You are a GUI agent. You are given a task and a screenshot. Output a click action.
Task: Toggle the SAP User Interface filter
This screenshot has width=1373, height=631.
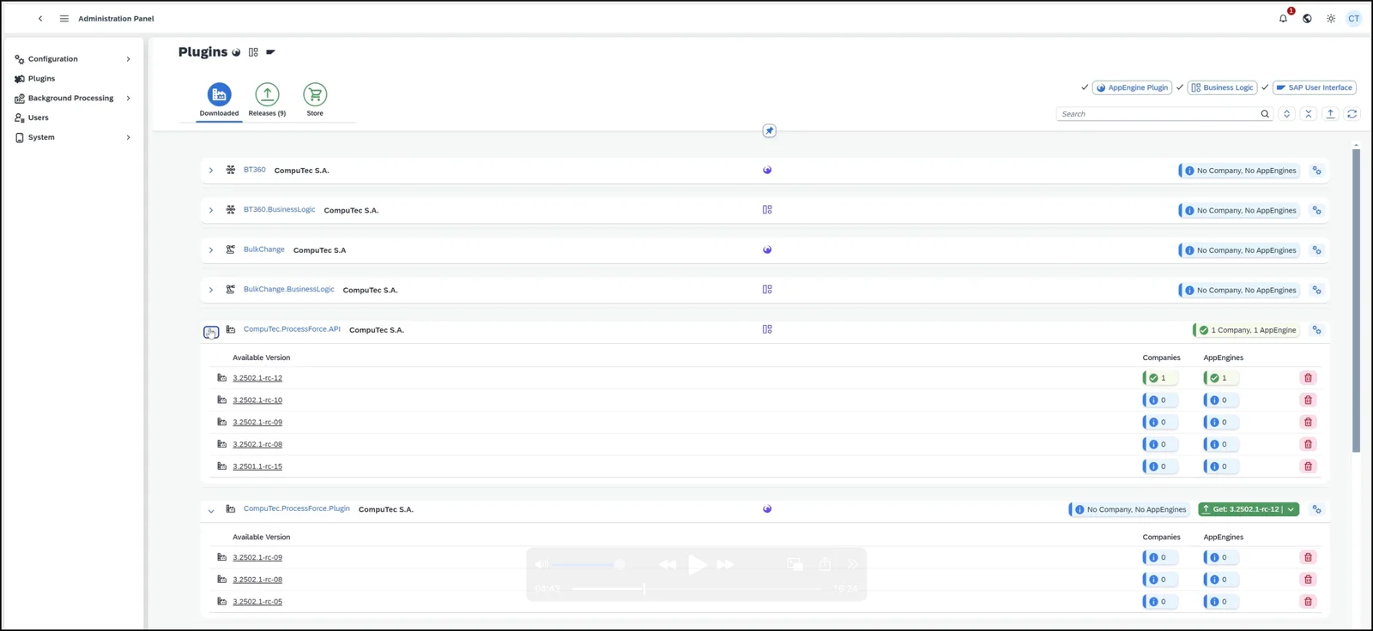tap(1314, 87)
